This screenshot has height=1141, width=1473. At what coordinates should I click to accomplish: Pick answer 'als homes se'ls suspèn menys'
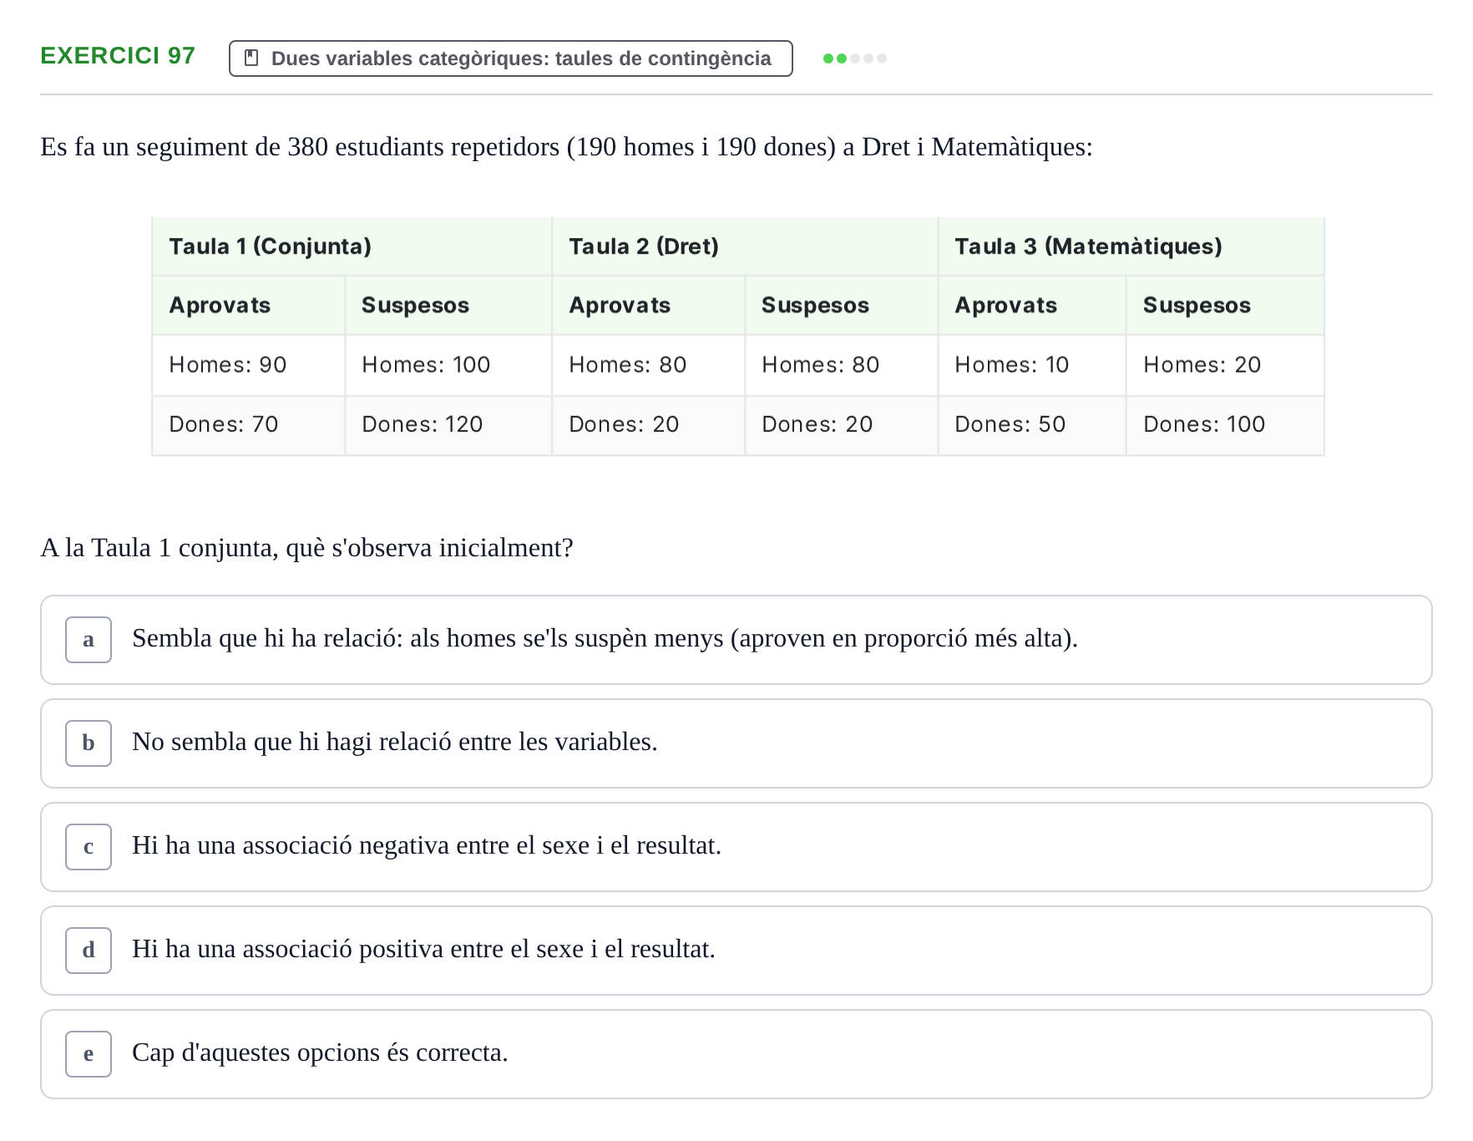pyautogui.click(x=736, y=640)
